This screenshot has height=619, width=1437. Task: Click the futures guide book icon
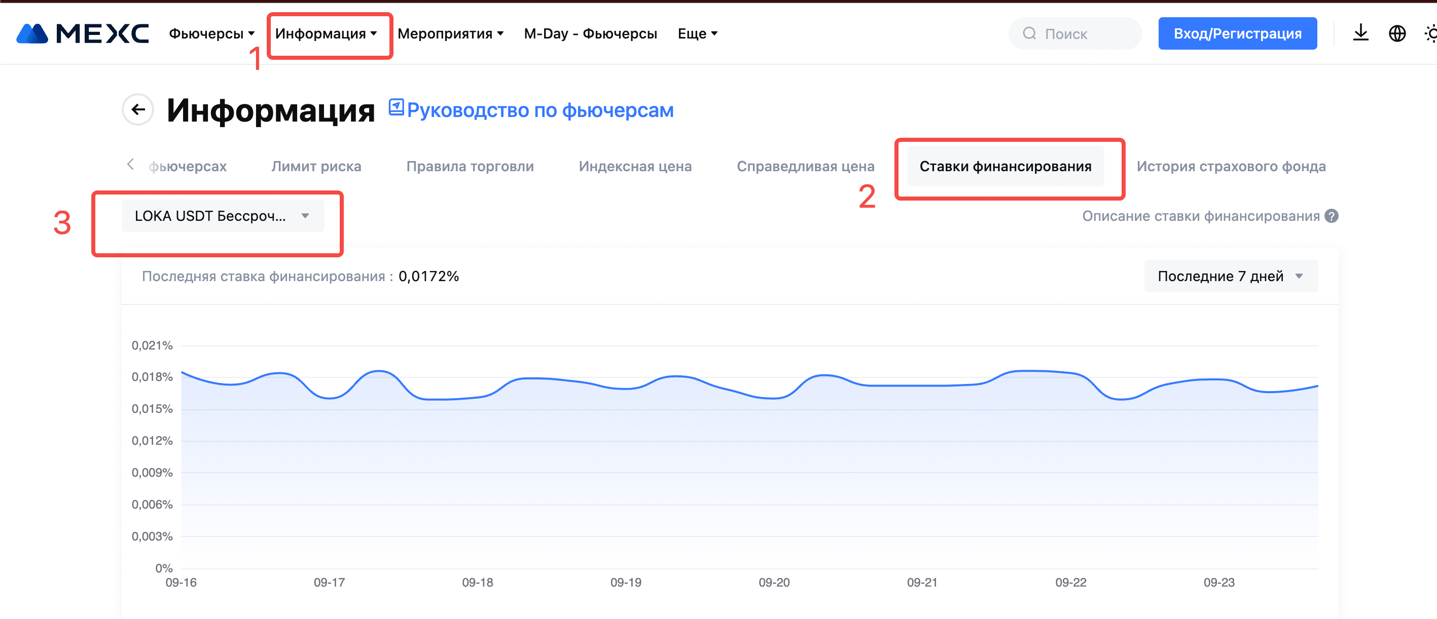396,107
